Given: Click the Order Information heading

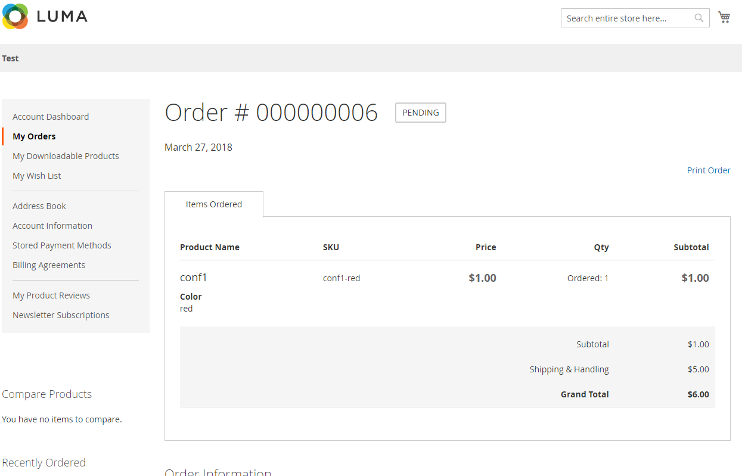Looking at the screenshot, I should point(218,472).
